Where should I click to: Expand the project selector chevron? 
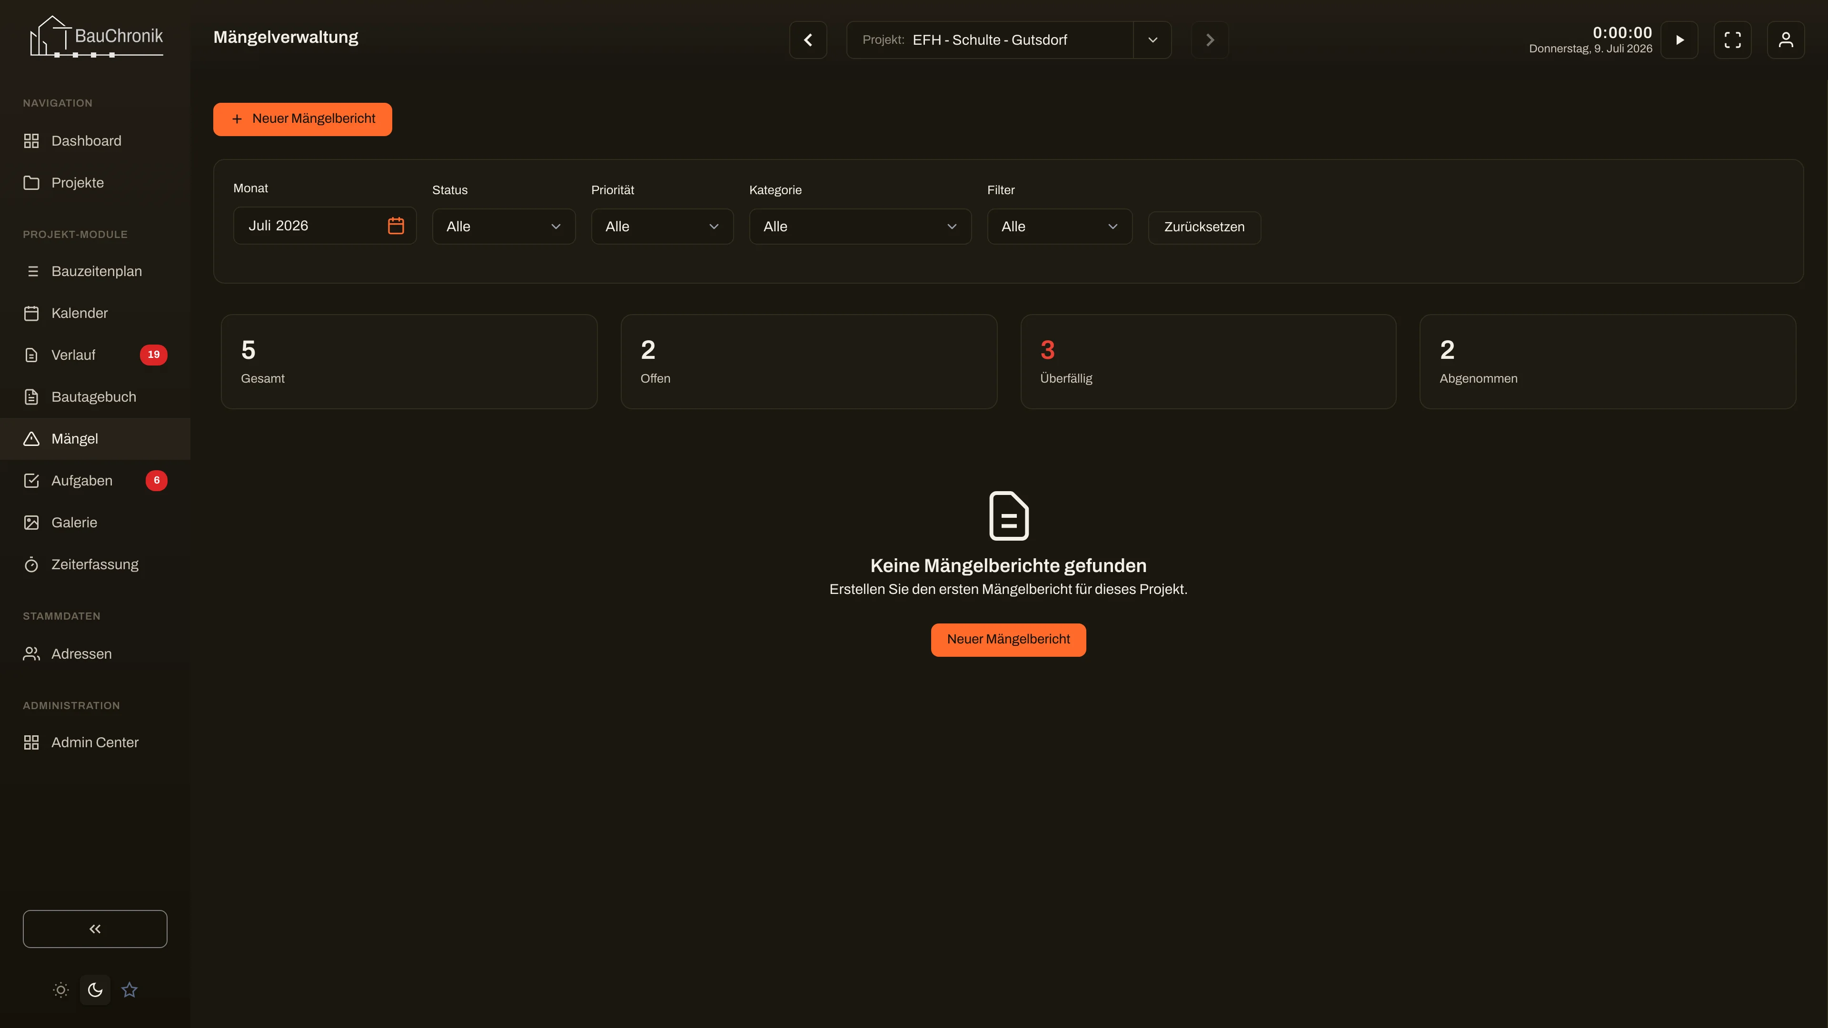coord(1152,40)
